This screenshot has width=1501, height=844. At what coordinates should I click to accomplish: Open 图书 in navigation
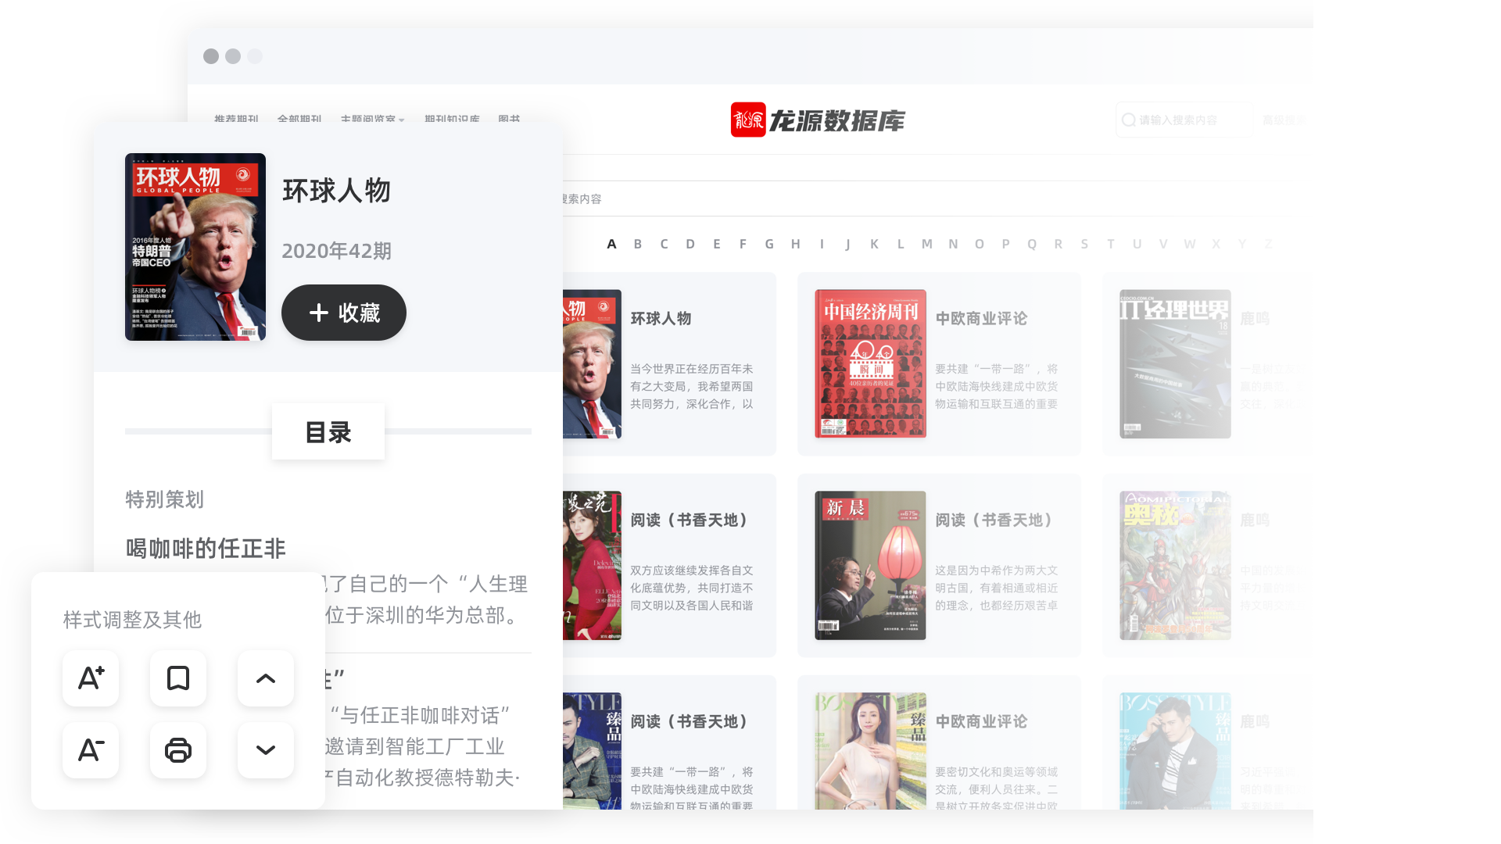(509, 120)
